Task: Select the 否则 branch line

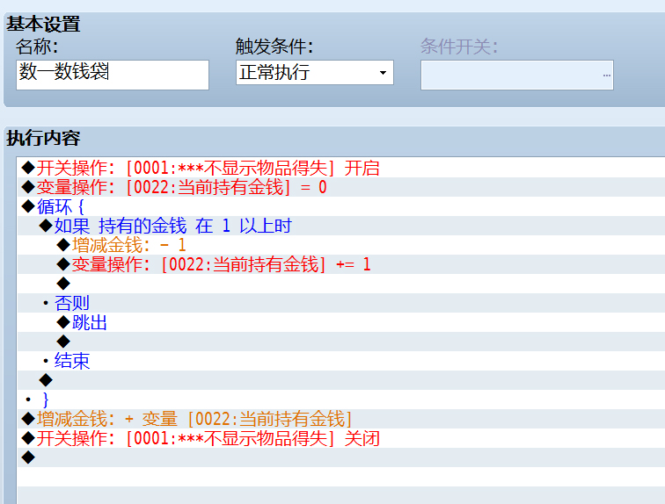Action: coord(341,303)
